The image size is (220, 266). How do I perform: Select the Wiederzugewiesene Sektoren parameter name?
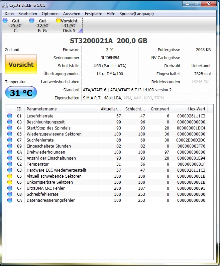point(54,134)
